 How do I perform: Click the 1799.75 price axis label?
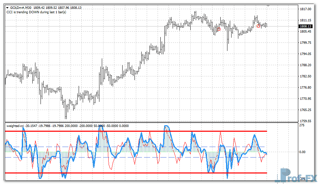tap(305, 43)
